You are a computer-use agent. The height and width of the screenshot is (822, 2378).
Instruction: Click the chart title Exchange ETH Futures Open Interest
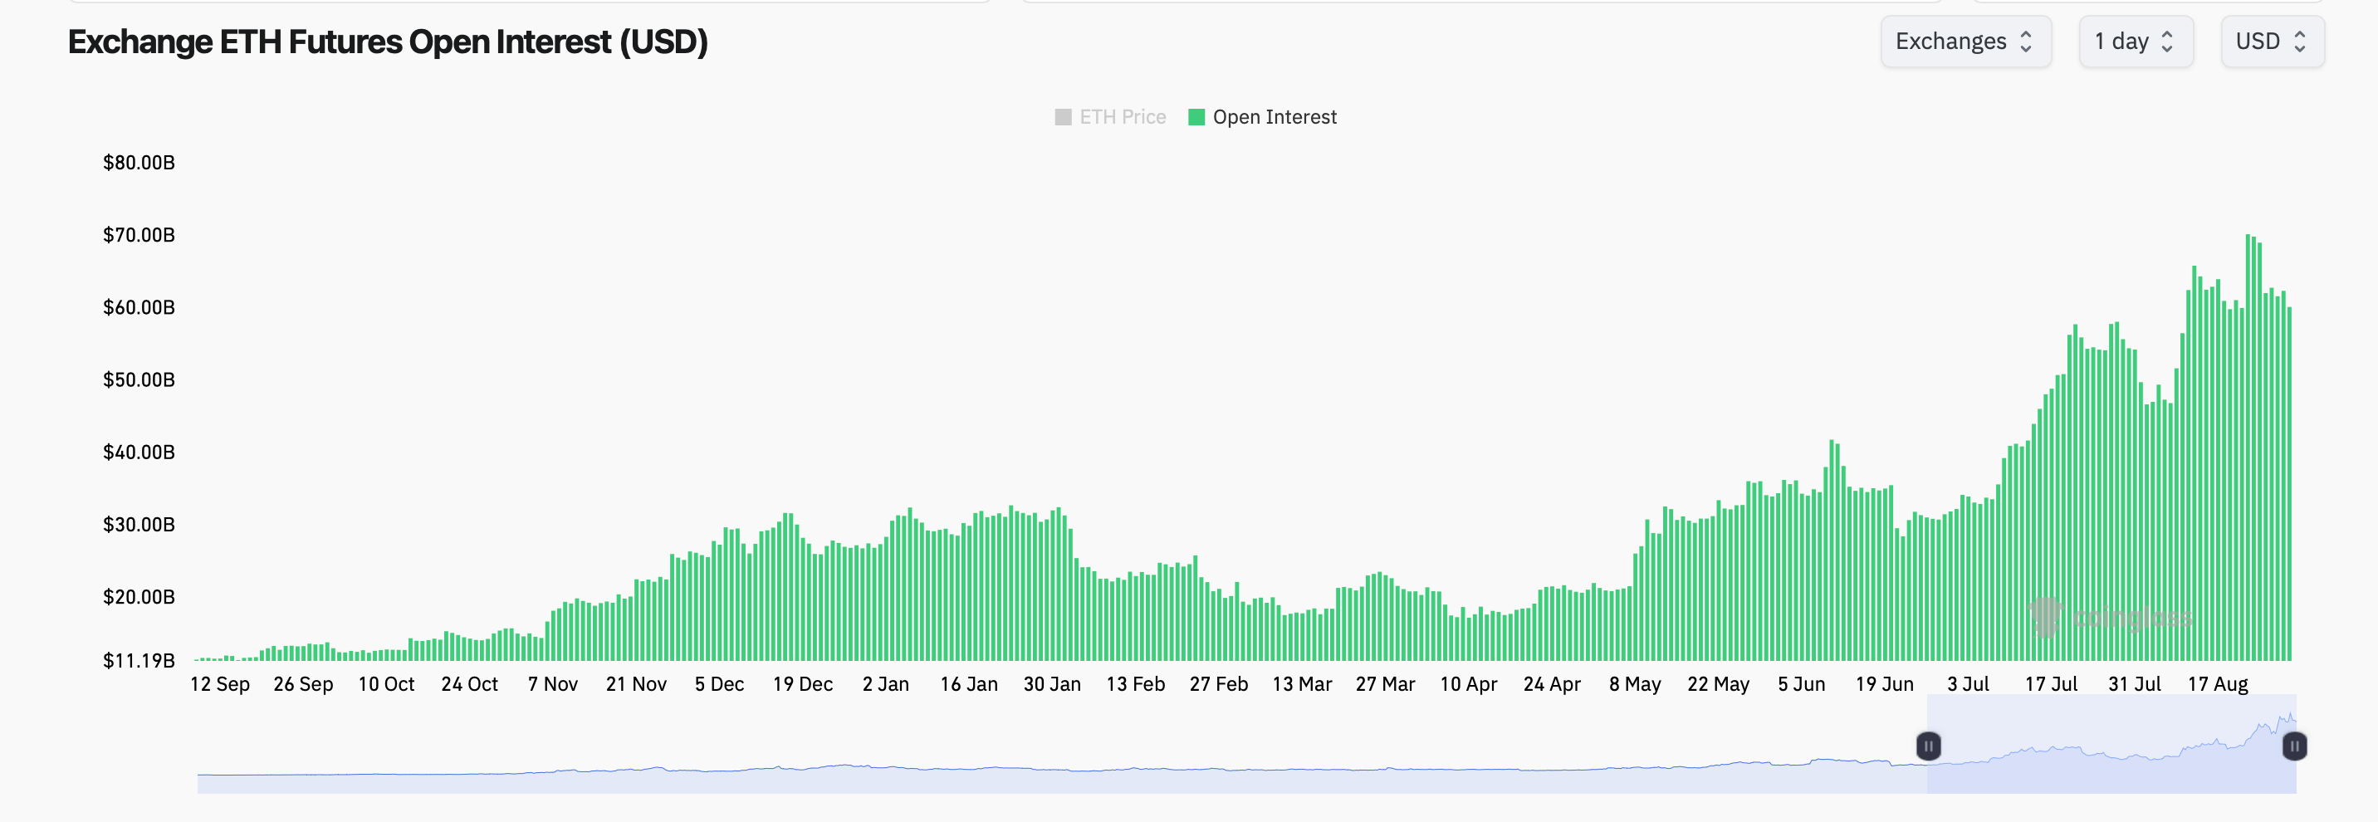pos(388,42)
